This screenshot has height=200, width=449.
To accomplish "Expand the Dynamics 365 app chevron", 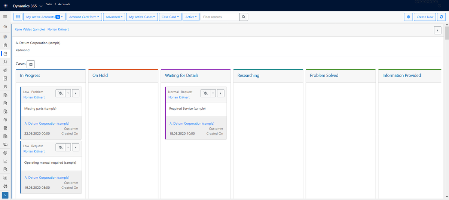I will pos(41,6).
